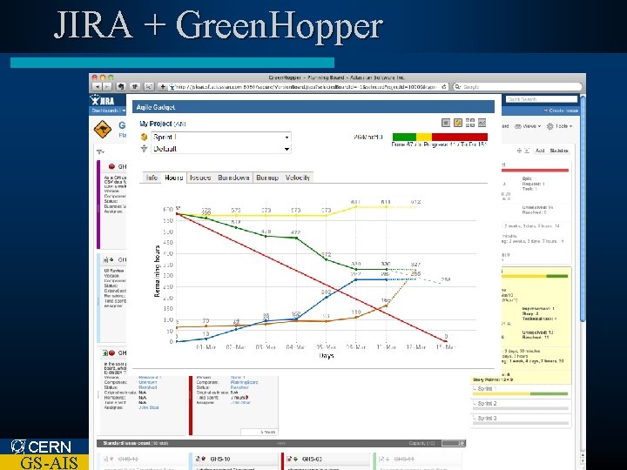Click the red To Do segment of progress bar
The height and width of the screenshot is (470, 627).
pos(460,137)
